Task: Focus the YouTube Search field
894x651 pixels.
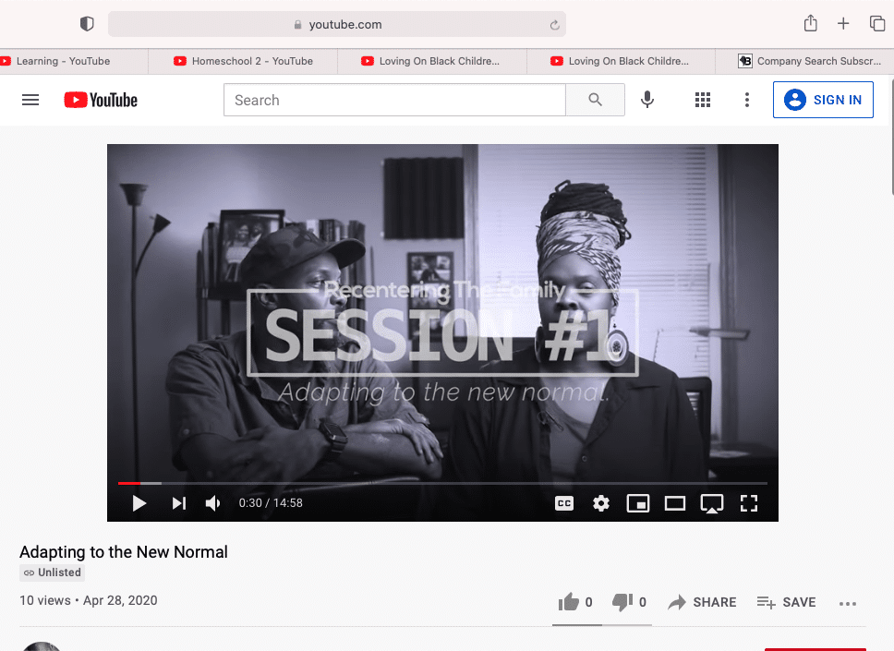Action: [394, 100]
